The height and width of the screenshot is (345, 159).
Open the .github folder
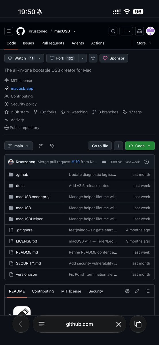coord(22,175)
